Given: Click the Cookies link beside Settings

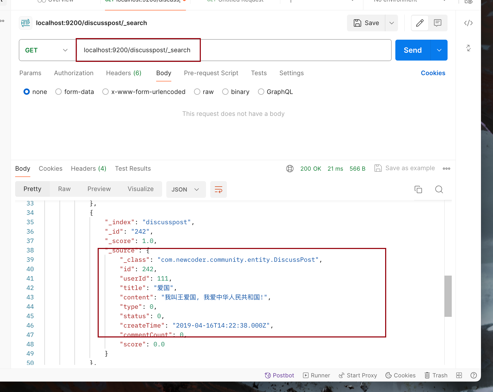Looking at the screenshot, I should coord(433,73).
